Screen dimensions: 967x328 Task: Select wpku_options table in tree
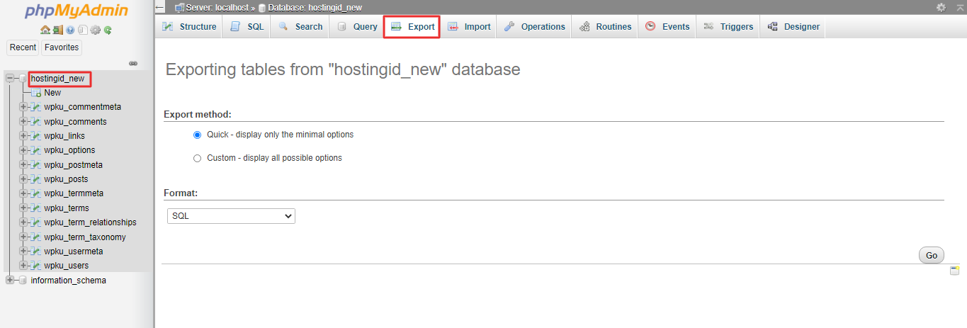click(x=69, y=150)
